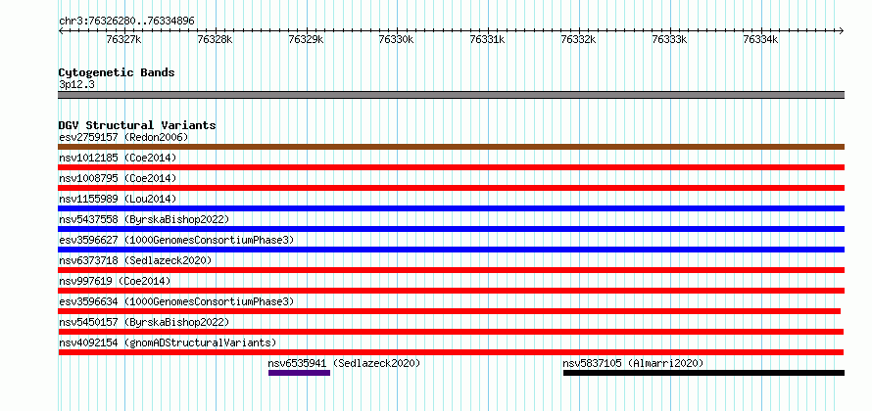Click the blue nsv5437558 variant bar

451,229
